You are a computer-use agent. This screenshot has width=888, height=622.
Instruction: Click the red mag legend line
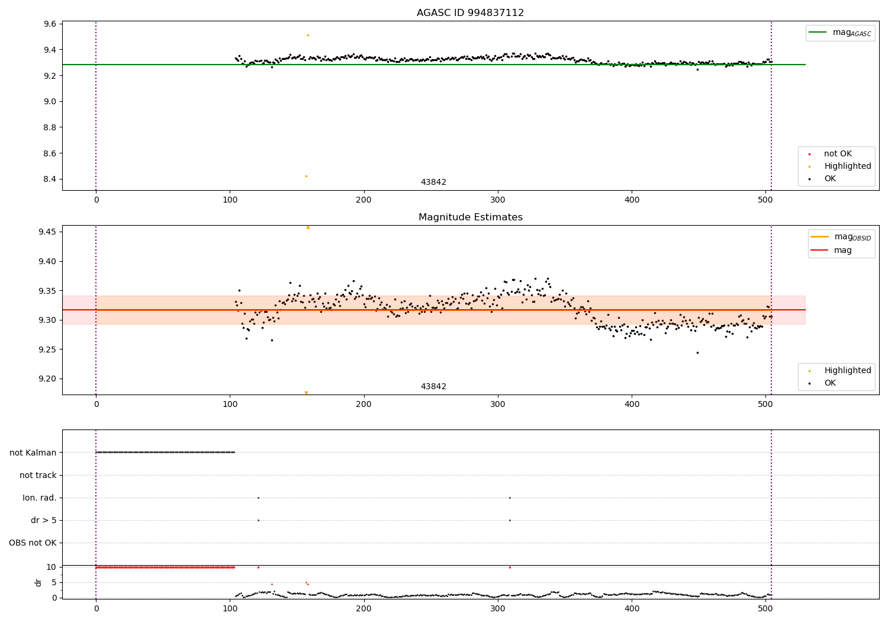click(x=820, y=251)
